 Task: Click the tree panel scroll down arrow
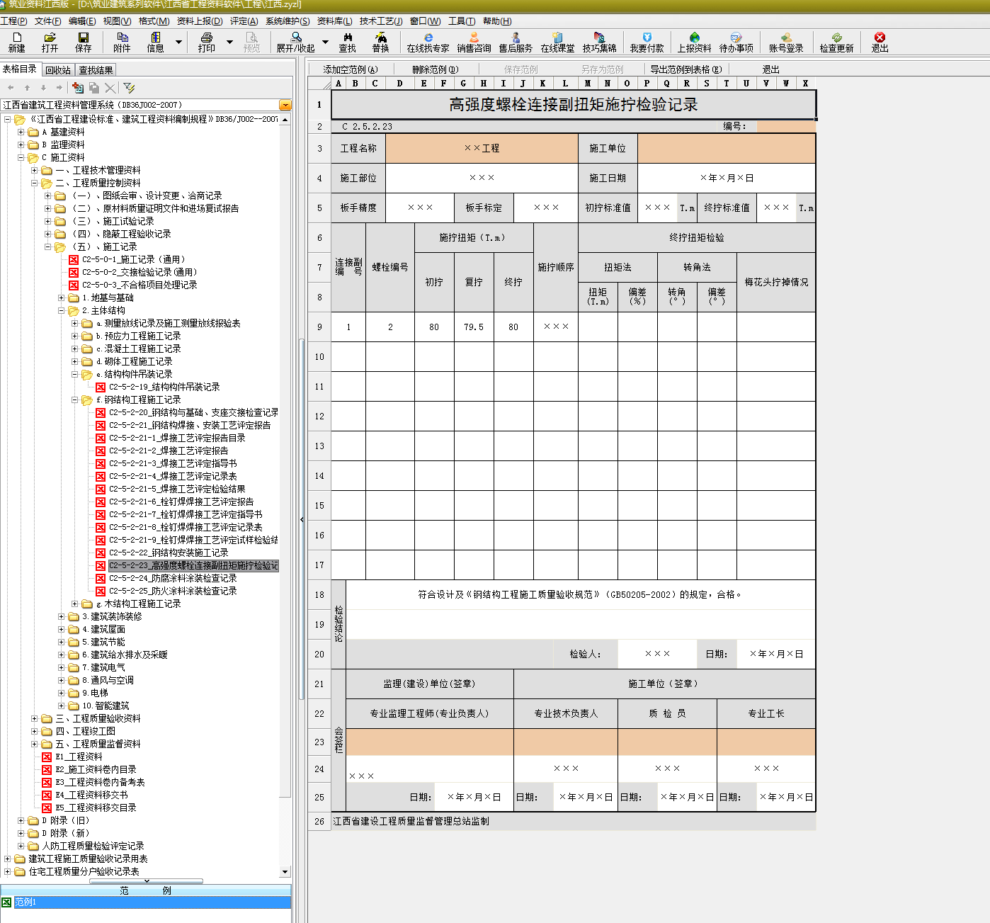click(285, 871)
